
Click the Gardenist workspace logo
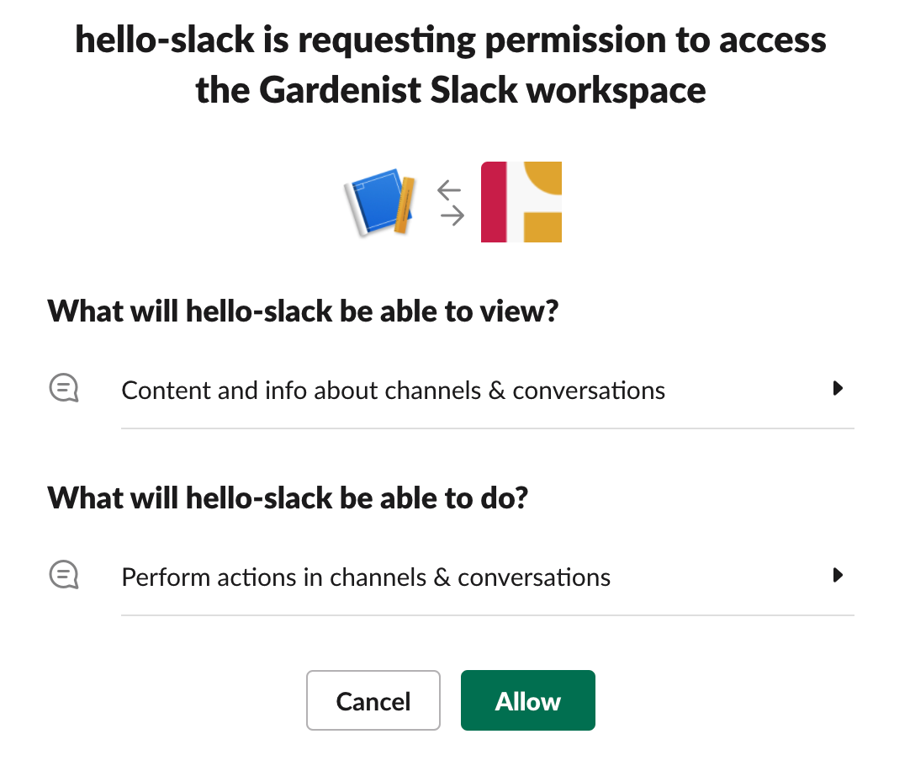point(521,202)
